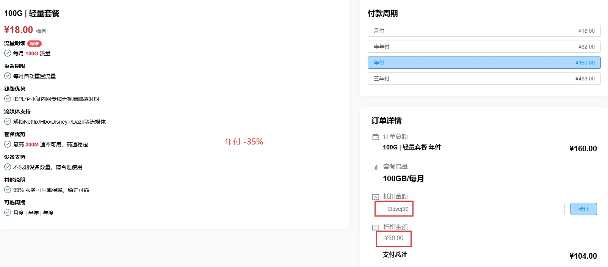Click the check icon beside 99% 服务可用率保障

pyautogui.click(x=8, y=190)
